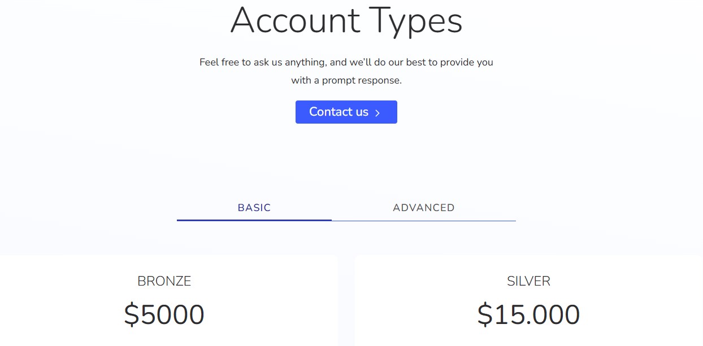Click the $5000 Bronze price
This screenshot has height=346, width=703.
[164, 315]
